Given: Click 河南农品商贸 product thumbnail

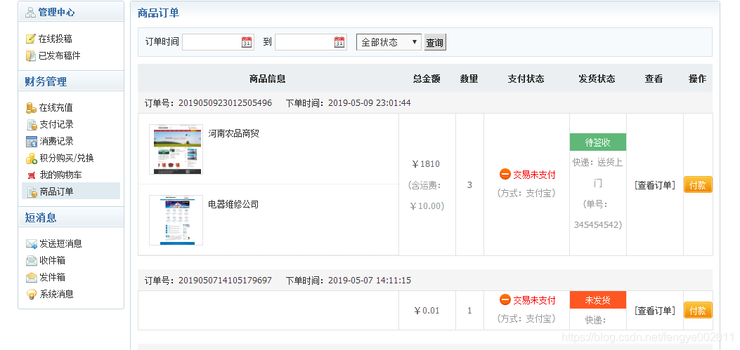Looking at the screenshot, I should pos(176,149).
